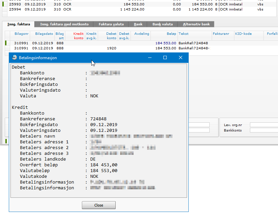
Task: Open Inng. faktura med motkonto tab
Action: click(64, 24)
